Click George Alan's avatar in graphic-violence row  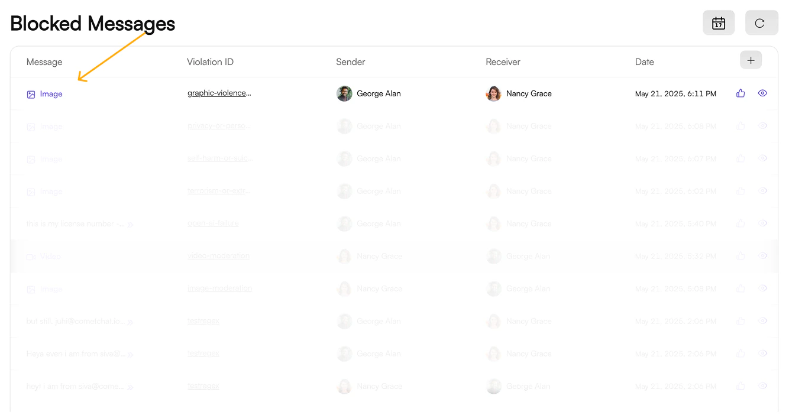point(344,93)
